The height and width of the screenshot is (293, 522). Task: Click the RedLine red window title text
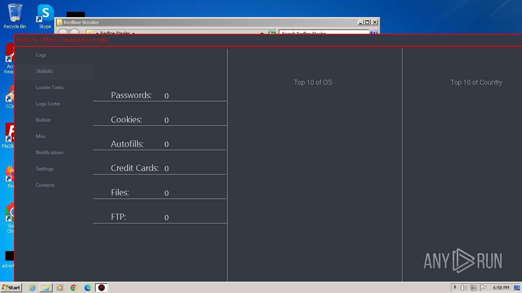[x=63, y=40]
